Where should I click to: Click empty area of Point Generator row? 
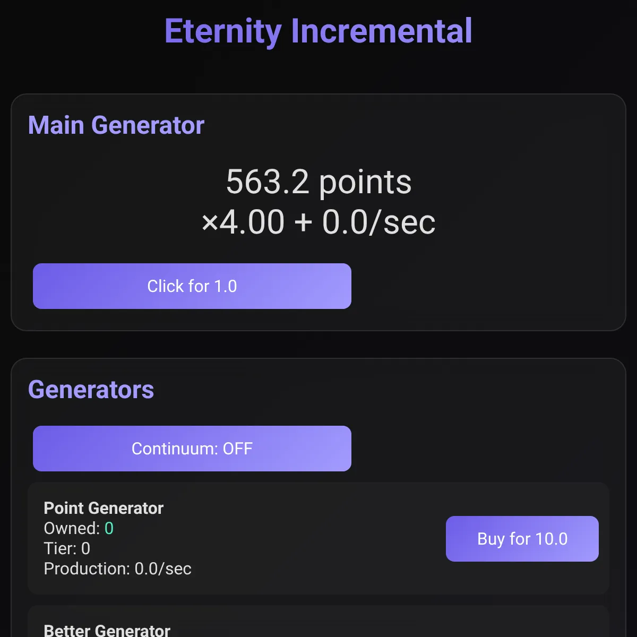[x=318, y=539]
